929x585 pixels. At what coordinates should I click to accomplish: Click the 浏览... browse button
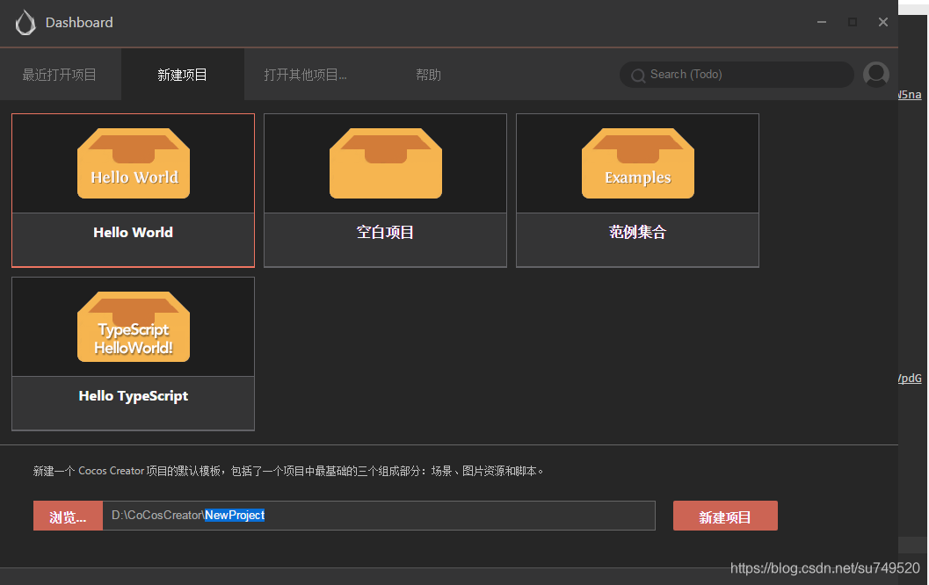click(x=69, y=516)
